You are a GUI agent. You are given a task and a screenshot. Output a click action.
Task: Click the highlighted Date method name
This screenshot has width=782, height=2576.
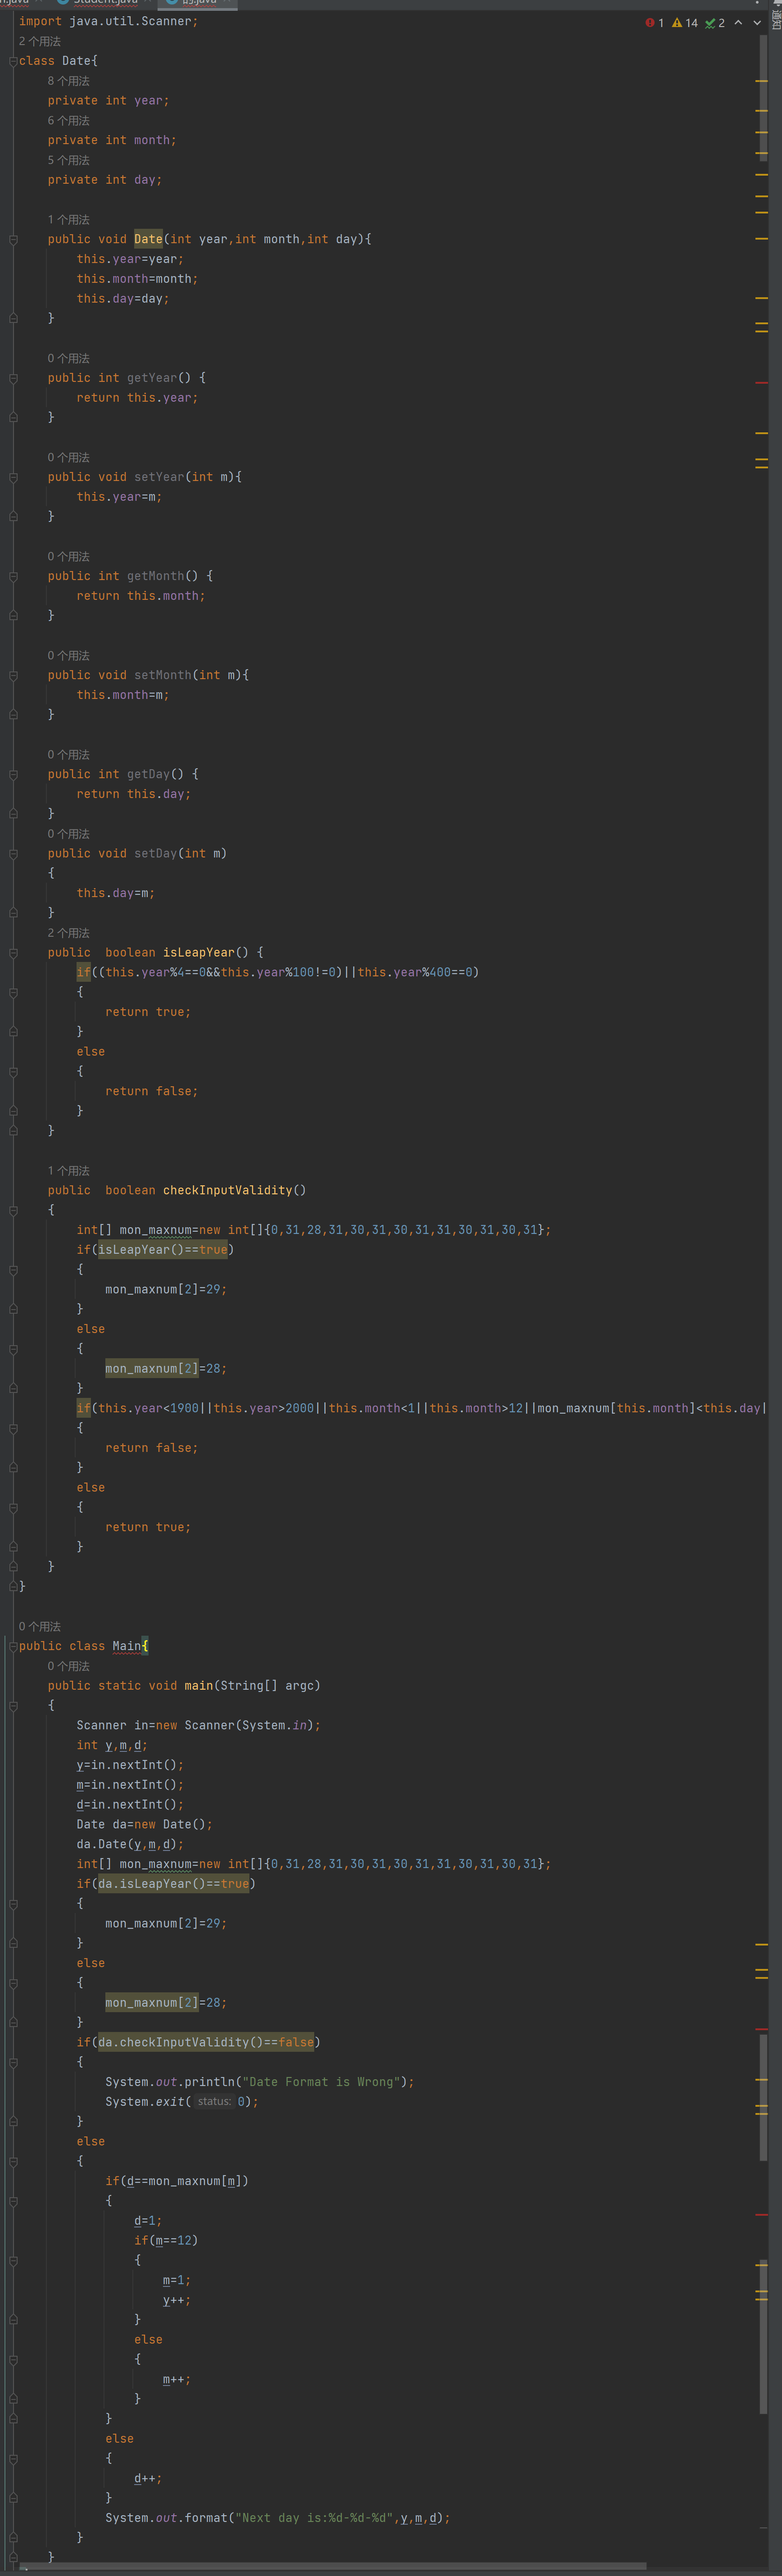point(148,239)
